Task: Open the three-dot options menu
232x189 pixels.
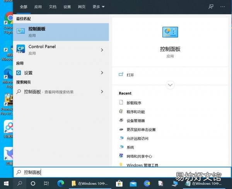Action: 223,7
